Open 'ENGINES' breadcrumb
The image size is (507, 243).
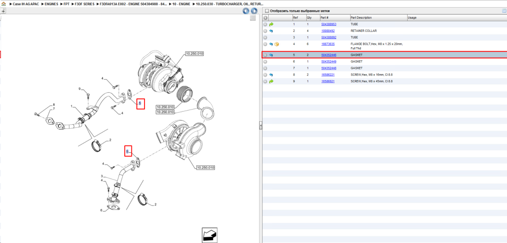tap(51, 4)
